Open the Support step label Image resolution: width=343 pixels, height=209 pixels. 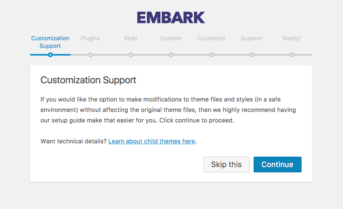pyautogui.click(x=251, y=38)
